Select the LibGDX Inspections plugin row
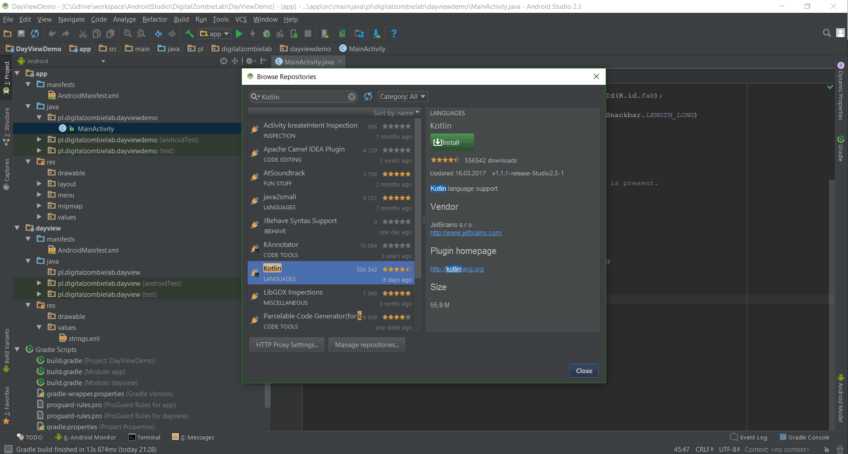 [x=331, y=297]
